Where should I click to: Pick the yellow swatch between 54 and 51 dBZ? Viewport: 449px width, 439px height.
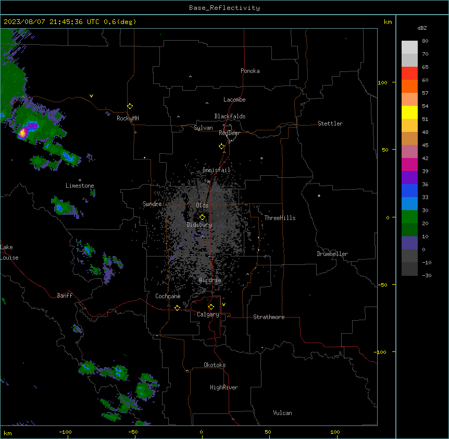[409, 113]
